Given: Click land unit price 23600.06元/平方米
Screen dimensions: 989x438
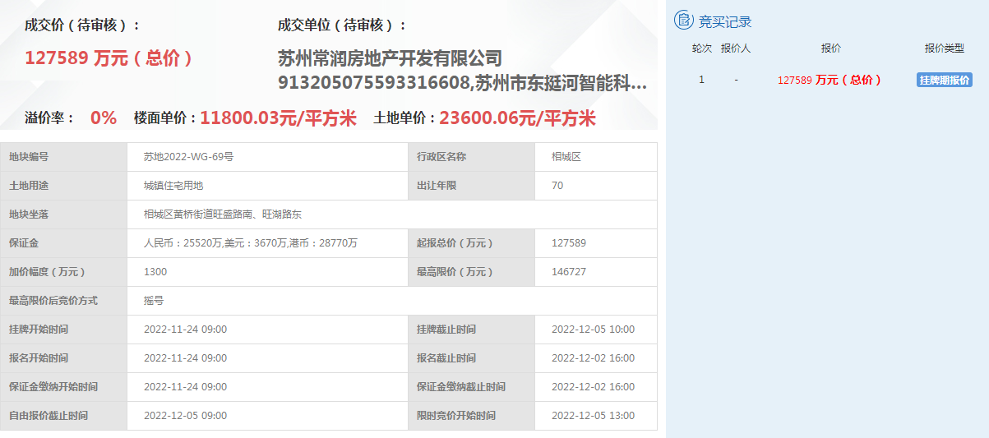Looking at the screenshot, I should click(518, 118).
